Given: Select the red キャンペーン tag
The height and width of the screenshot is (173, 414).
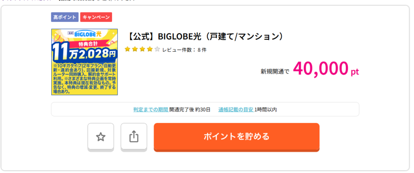Looking at the screenshot, I should pos(96,17).
